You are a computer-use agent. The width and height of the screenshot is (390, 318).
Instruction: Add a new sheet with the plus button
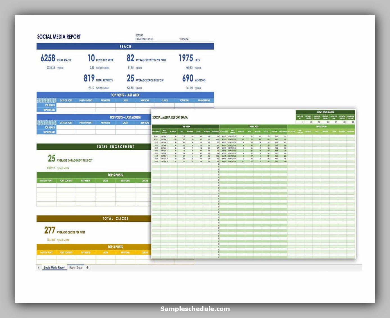pos(87,267)
